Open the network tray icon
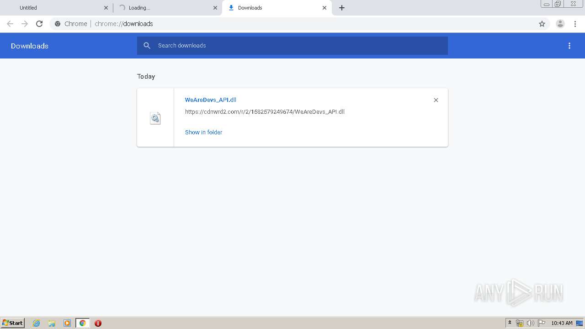585x329 pixels. pyautogui.click(x=520, y=323)
